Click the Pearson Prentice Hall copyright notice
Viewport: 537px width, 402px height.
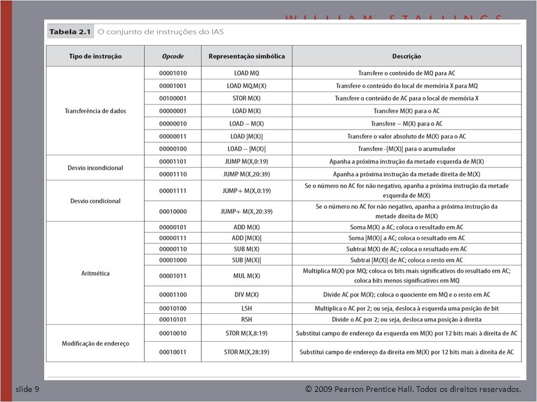click(x=413, y=389)
